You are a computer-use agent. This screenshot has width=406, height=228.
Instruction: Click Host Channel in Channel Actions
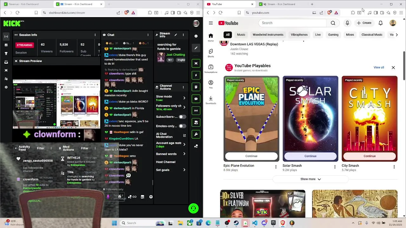(x=166, y=162)
